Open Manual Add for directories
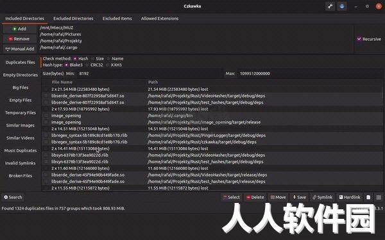The height and width of the screenshot is (240, 385). pyautogui.click(x=20, y=49)
